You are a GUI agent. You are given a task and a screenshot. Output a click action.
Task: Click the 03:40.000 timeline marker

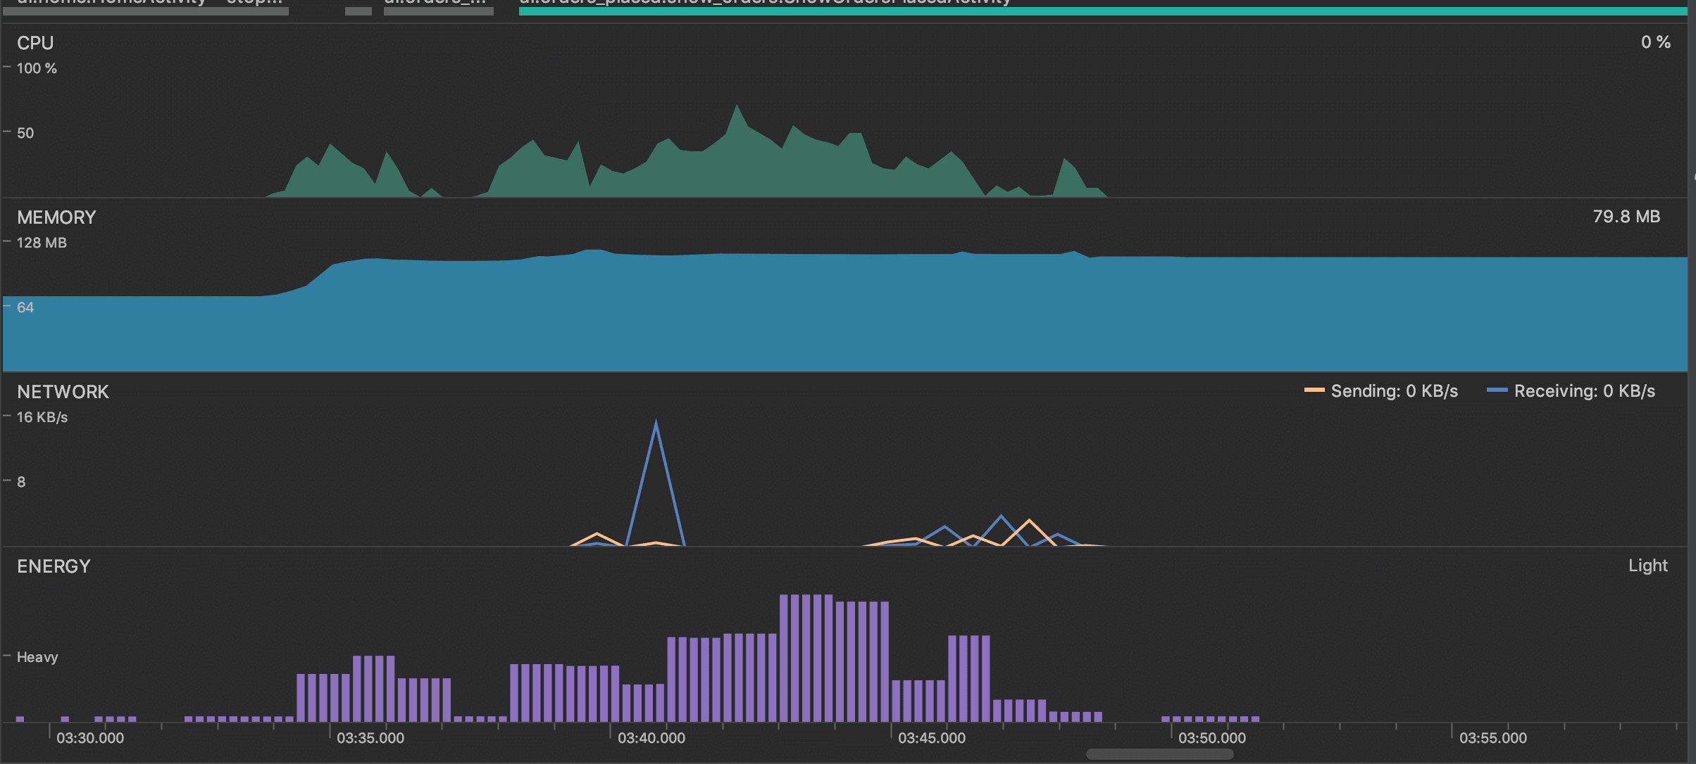651,738
